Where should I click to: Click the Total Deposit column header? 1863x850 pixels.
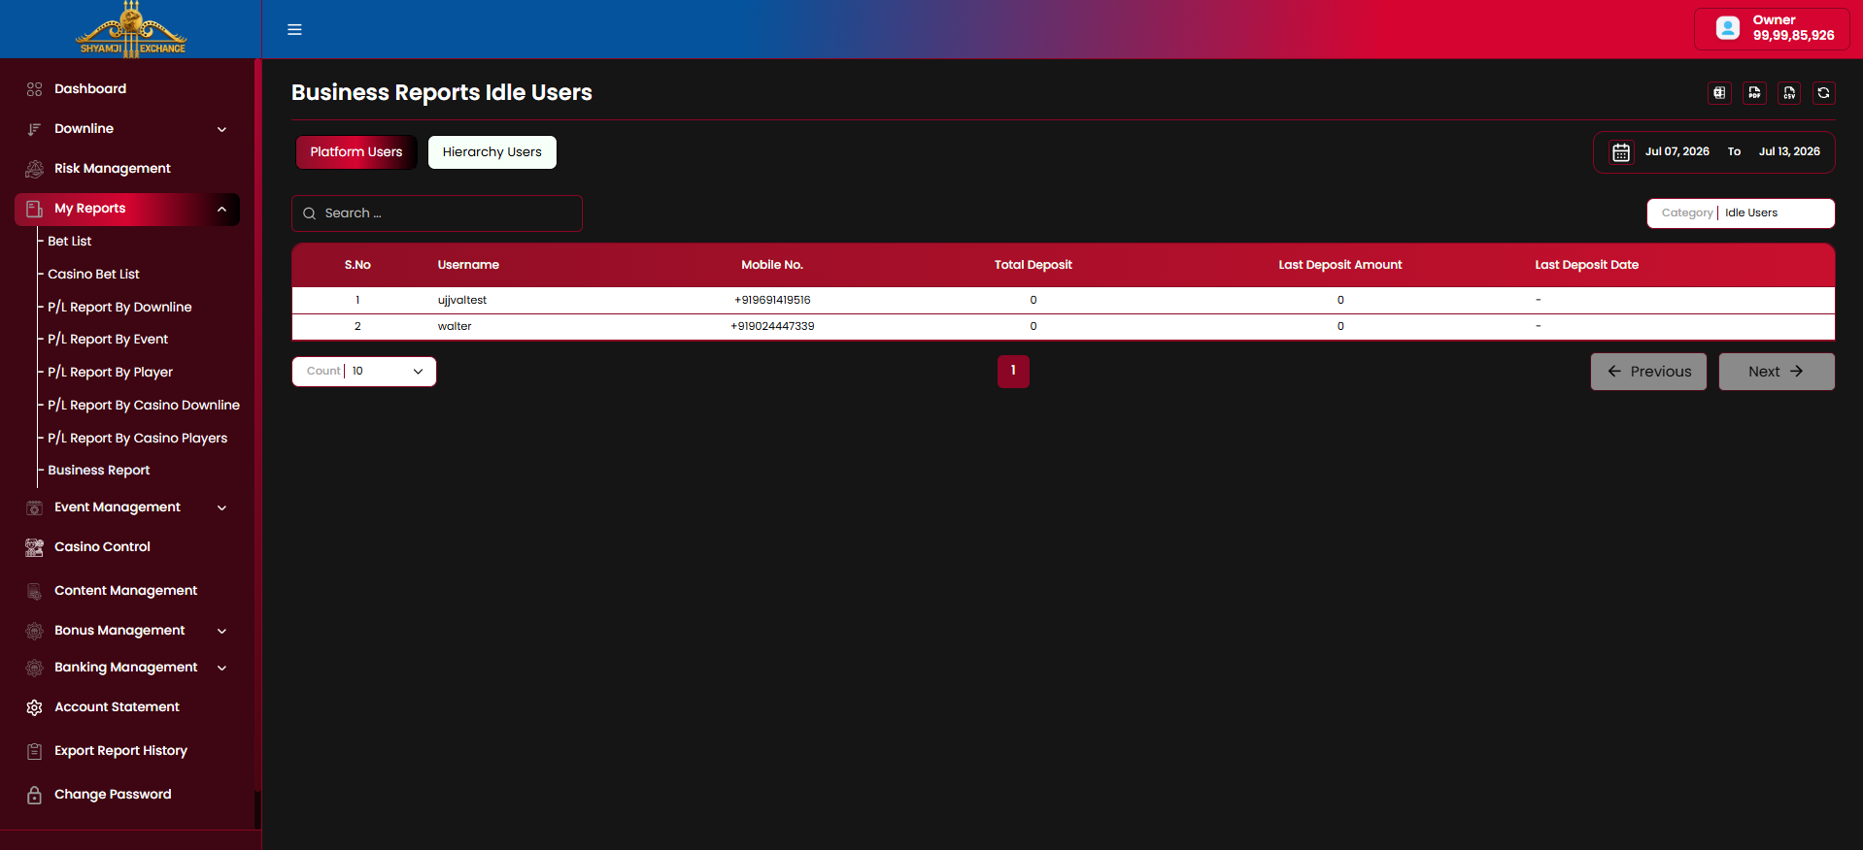point(1033,265)
